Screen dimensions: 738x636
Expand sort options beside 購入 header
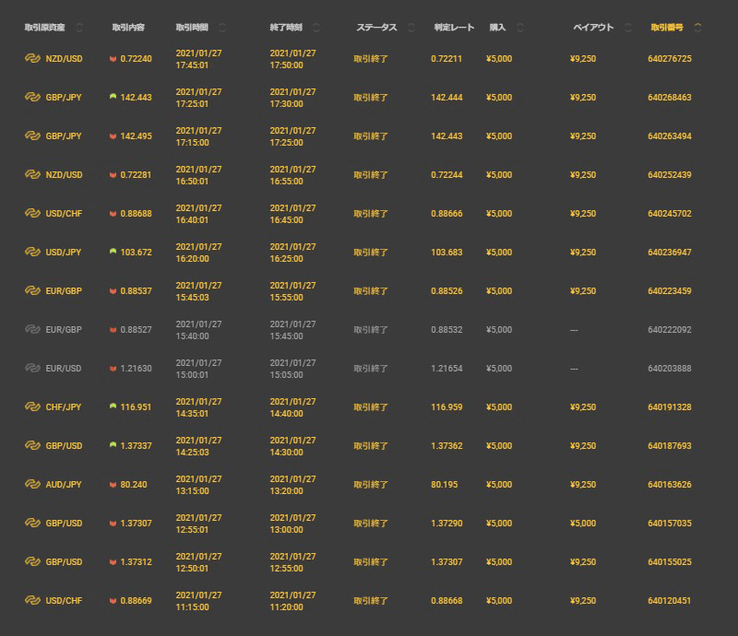click(x=520, y=28)
